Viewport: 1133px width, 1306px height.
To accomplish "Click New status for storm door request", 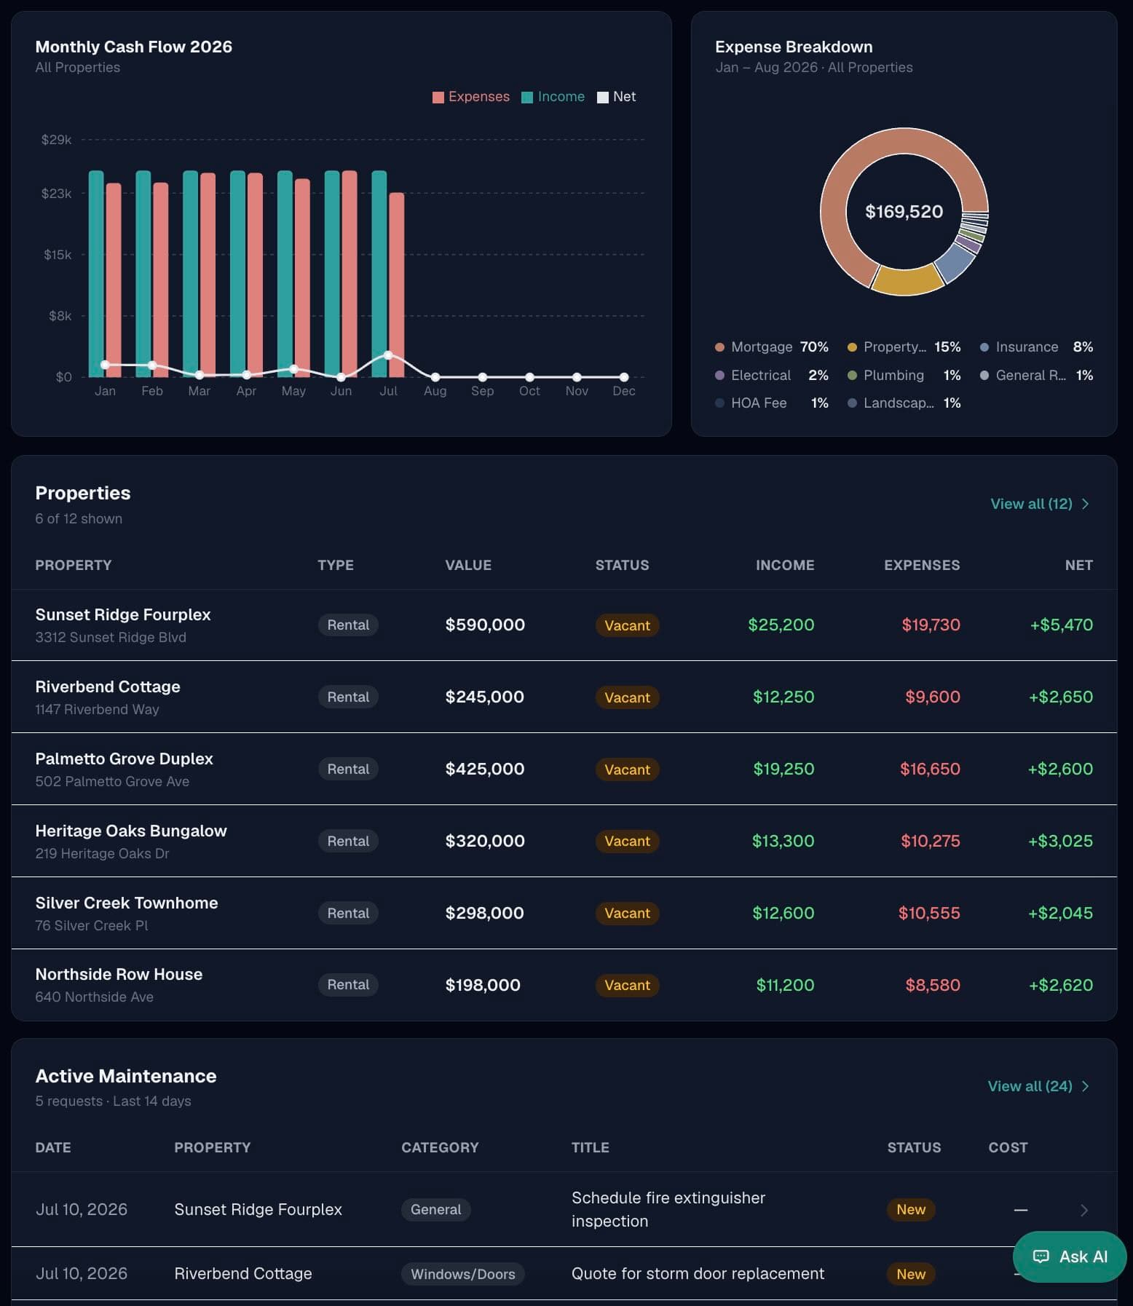I will coord(911,1274).
